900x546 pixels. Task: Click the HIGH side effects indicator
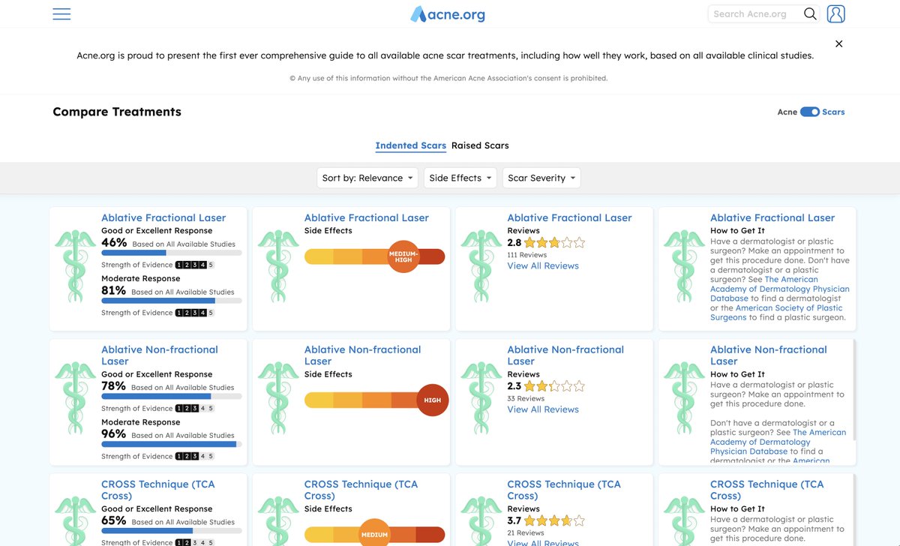tap(433, 400)
